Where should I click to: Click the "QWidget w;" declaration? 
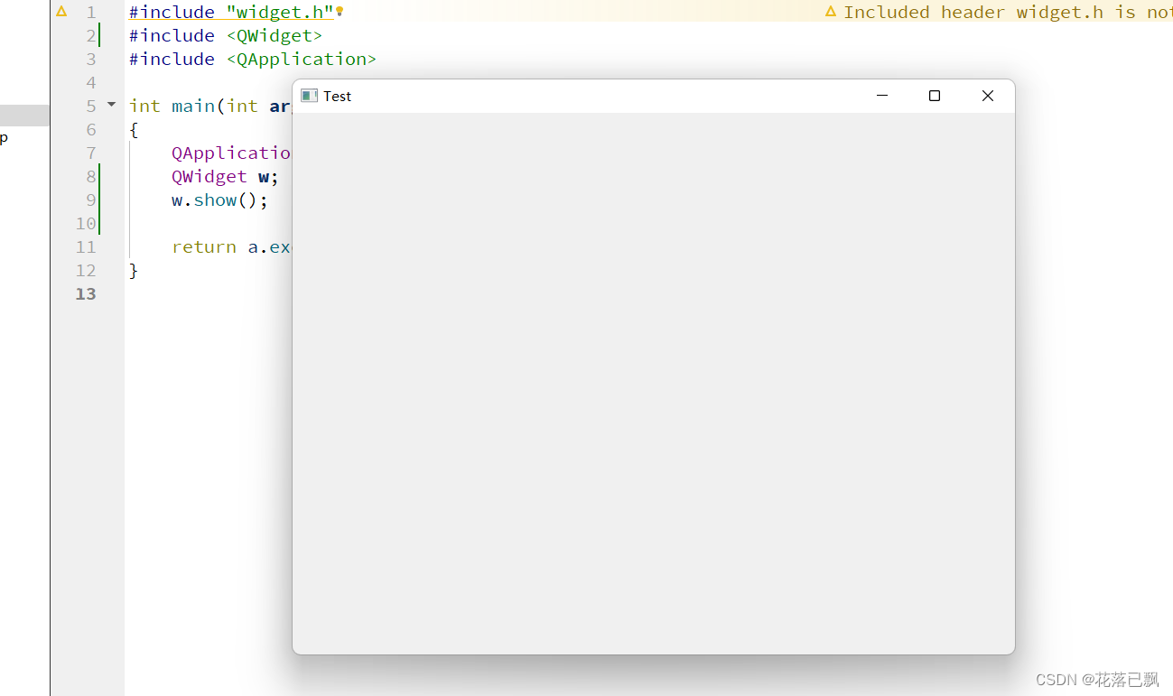(225, 176)
